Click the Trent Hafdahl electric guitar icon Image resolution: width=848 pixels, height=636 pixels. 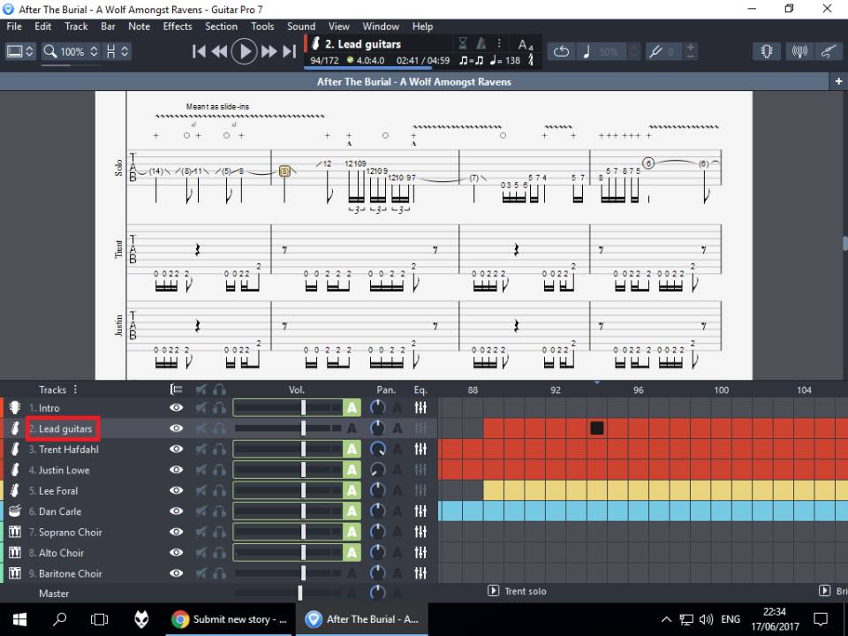(x=15, y=450)
